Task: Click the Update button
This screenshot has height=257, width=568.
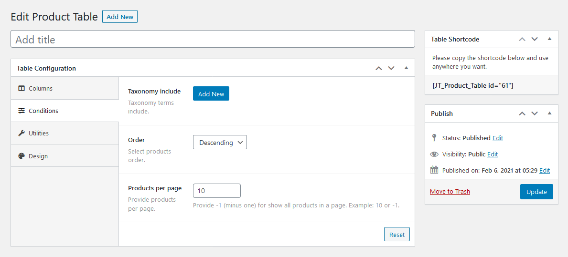Action: 536,192
